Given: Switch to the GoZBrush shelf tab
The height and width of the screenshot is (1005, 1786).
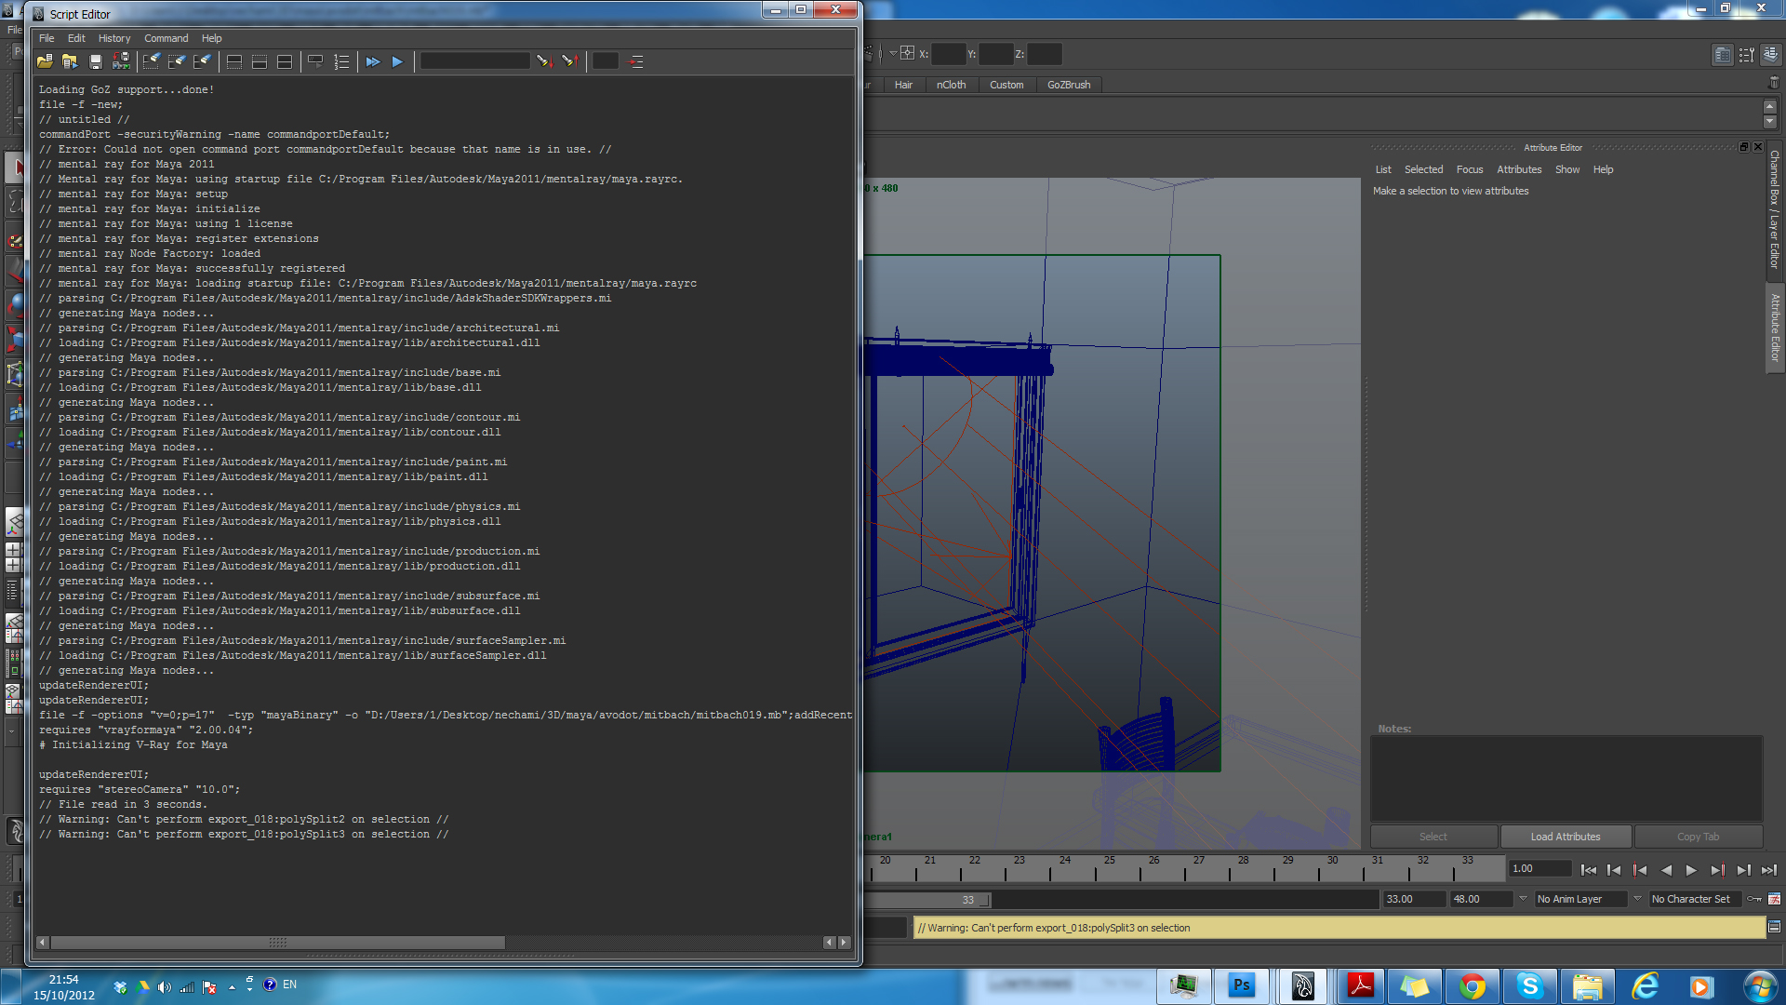Looking at the screenshot, I should 1068,85.
